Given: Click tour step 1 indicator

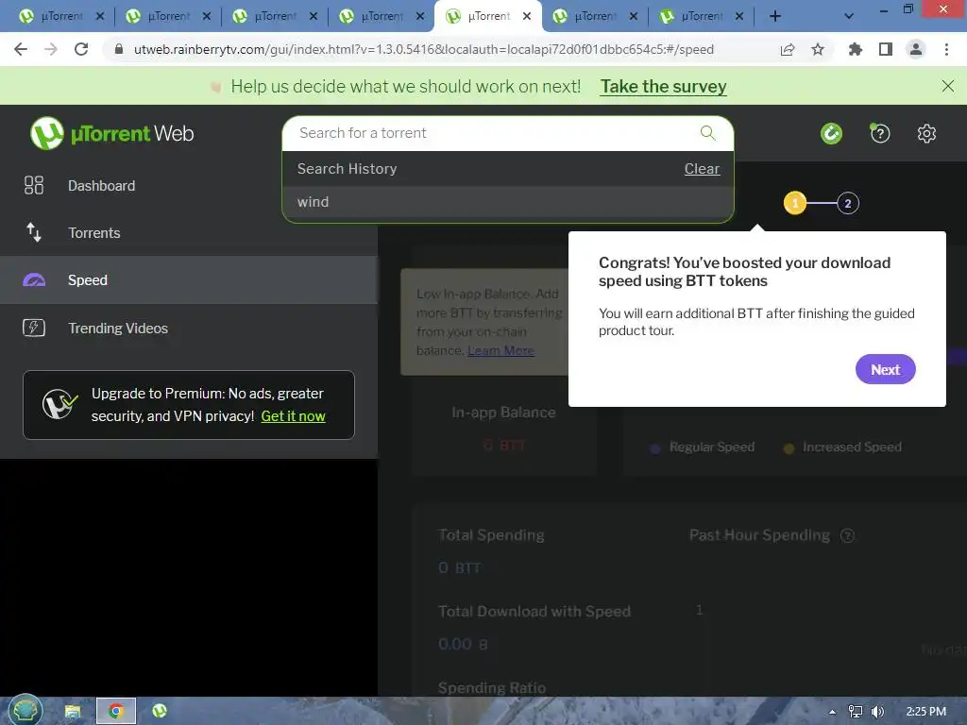Looking at the screenshot, I should tap(795, 203).
